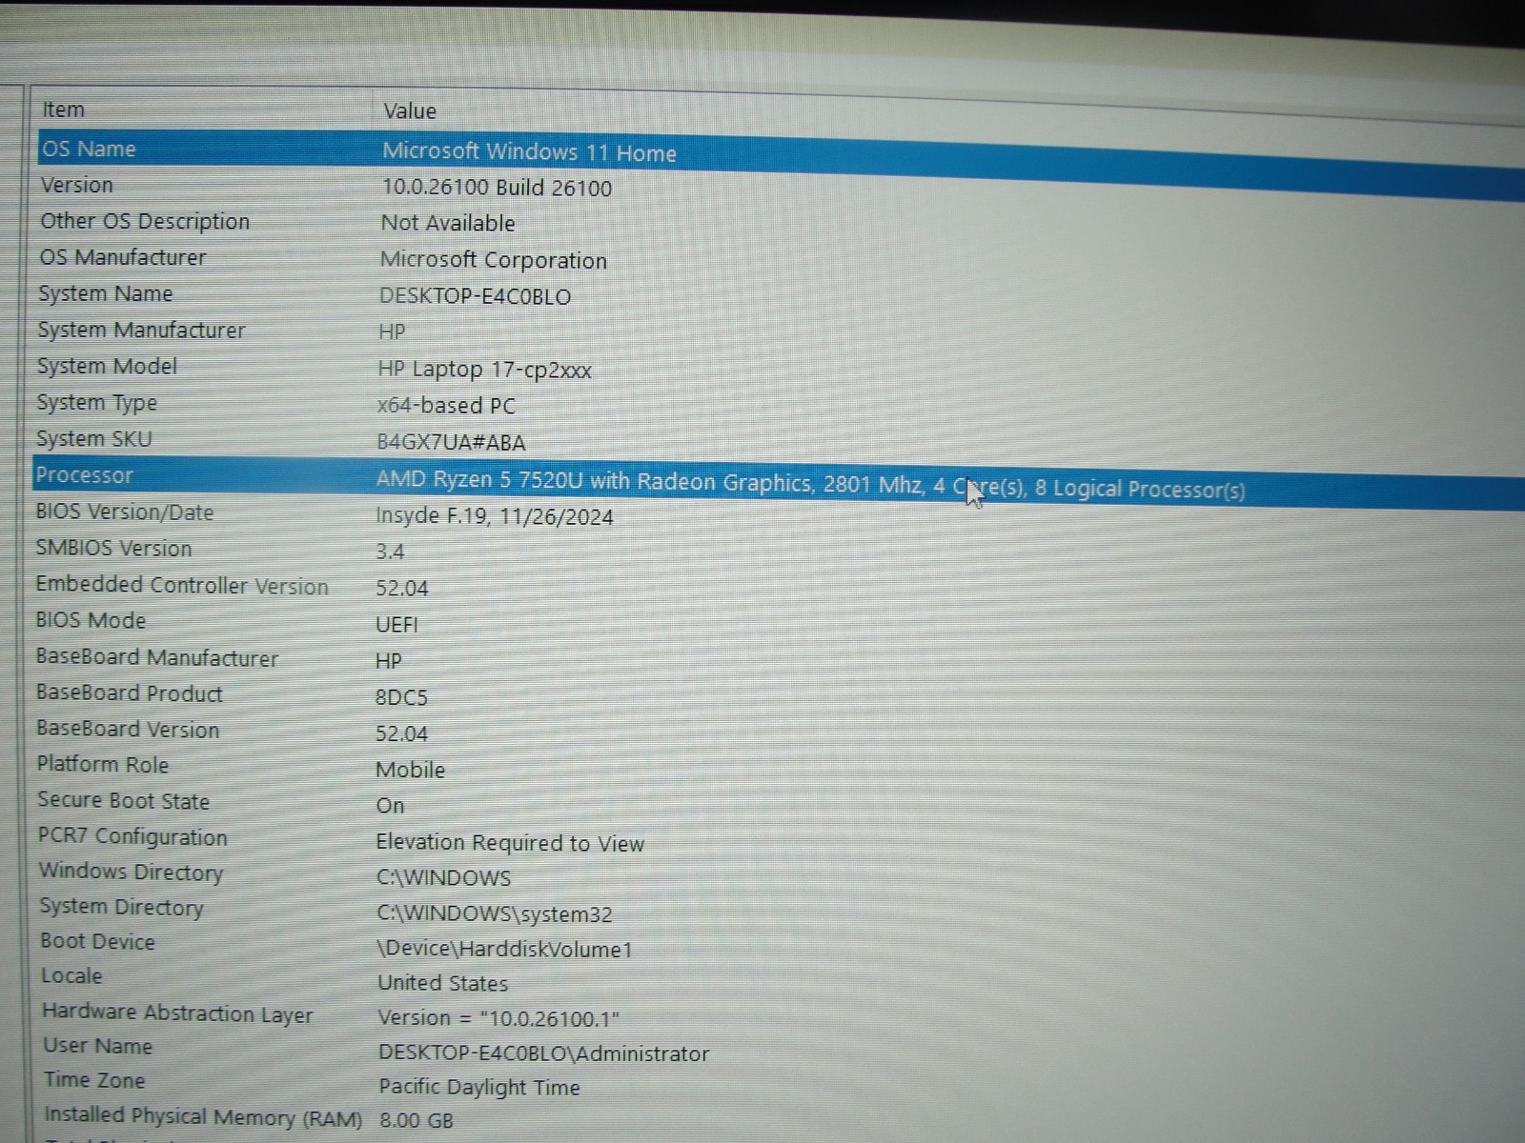The width and height of the screenshot is (1525, 1143).
Task: Select Other OS Description row
Action: pos(145,221)
